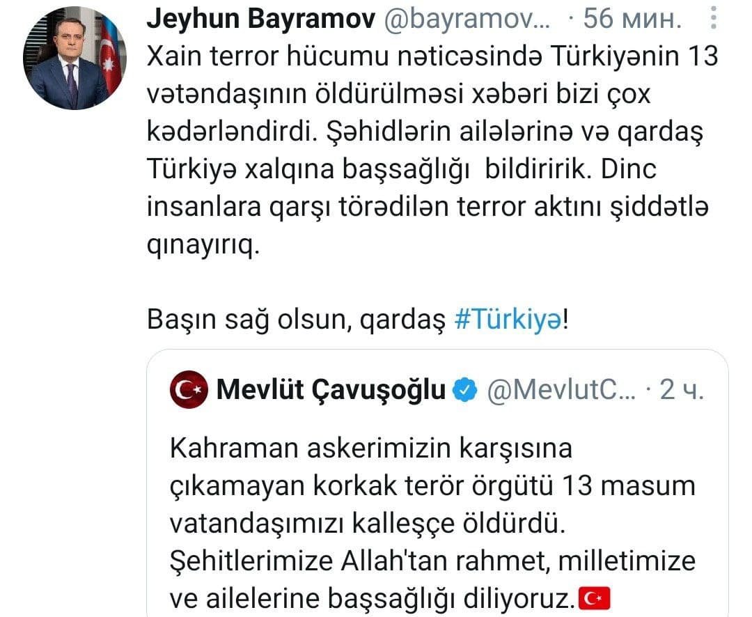Open Mevlüt Çavuşoğlu's name in the quoted tweet

(331, 389)
